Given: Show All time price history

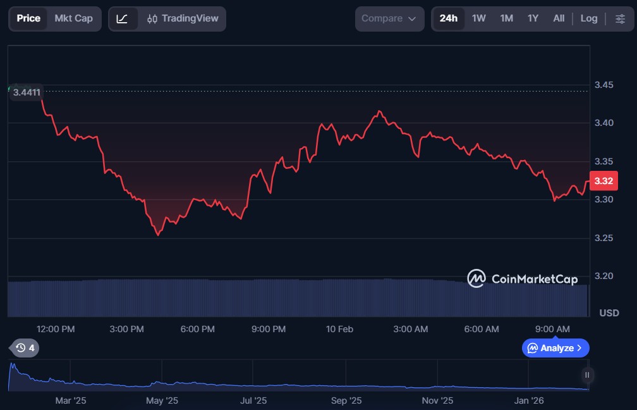Looking at the screenshot, I should [559, 18].
